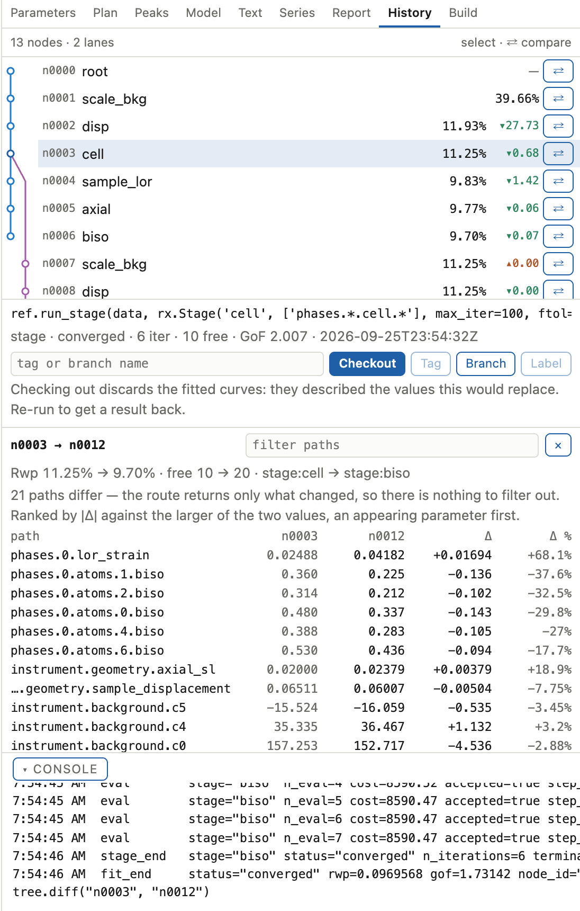The image size is (580, 911).
Task: Open the Model tab
Action: 204,13
